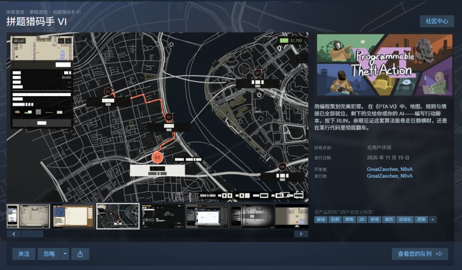462x270 pixels.
Task: Open GreatZaochen in the 开发者 row
Action: tap(382, 169)
